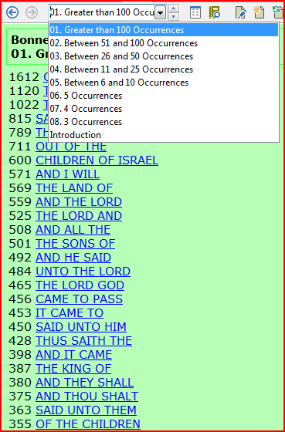
Task: Click the count '1612' in first row
Action: 24,77
